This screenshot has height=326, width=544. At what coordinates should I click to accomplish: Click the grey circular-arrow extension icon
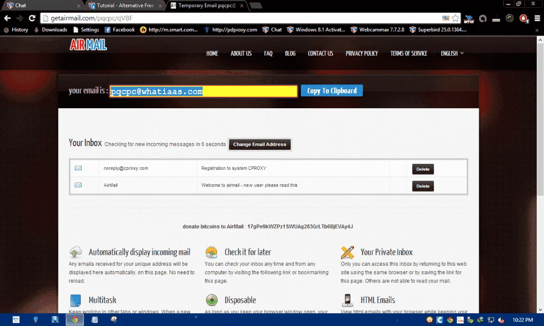coord(483,18)
